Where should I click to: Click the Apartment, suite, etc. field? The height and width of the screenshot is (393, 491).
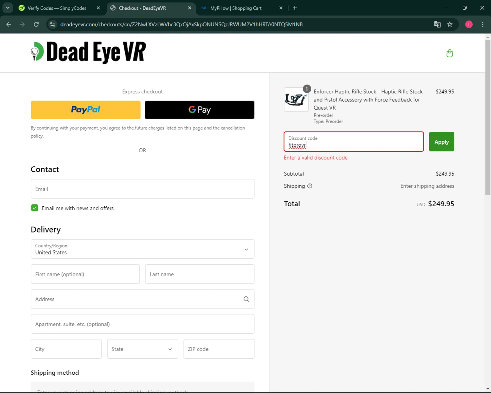tap(142, 324)
